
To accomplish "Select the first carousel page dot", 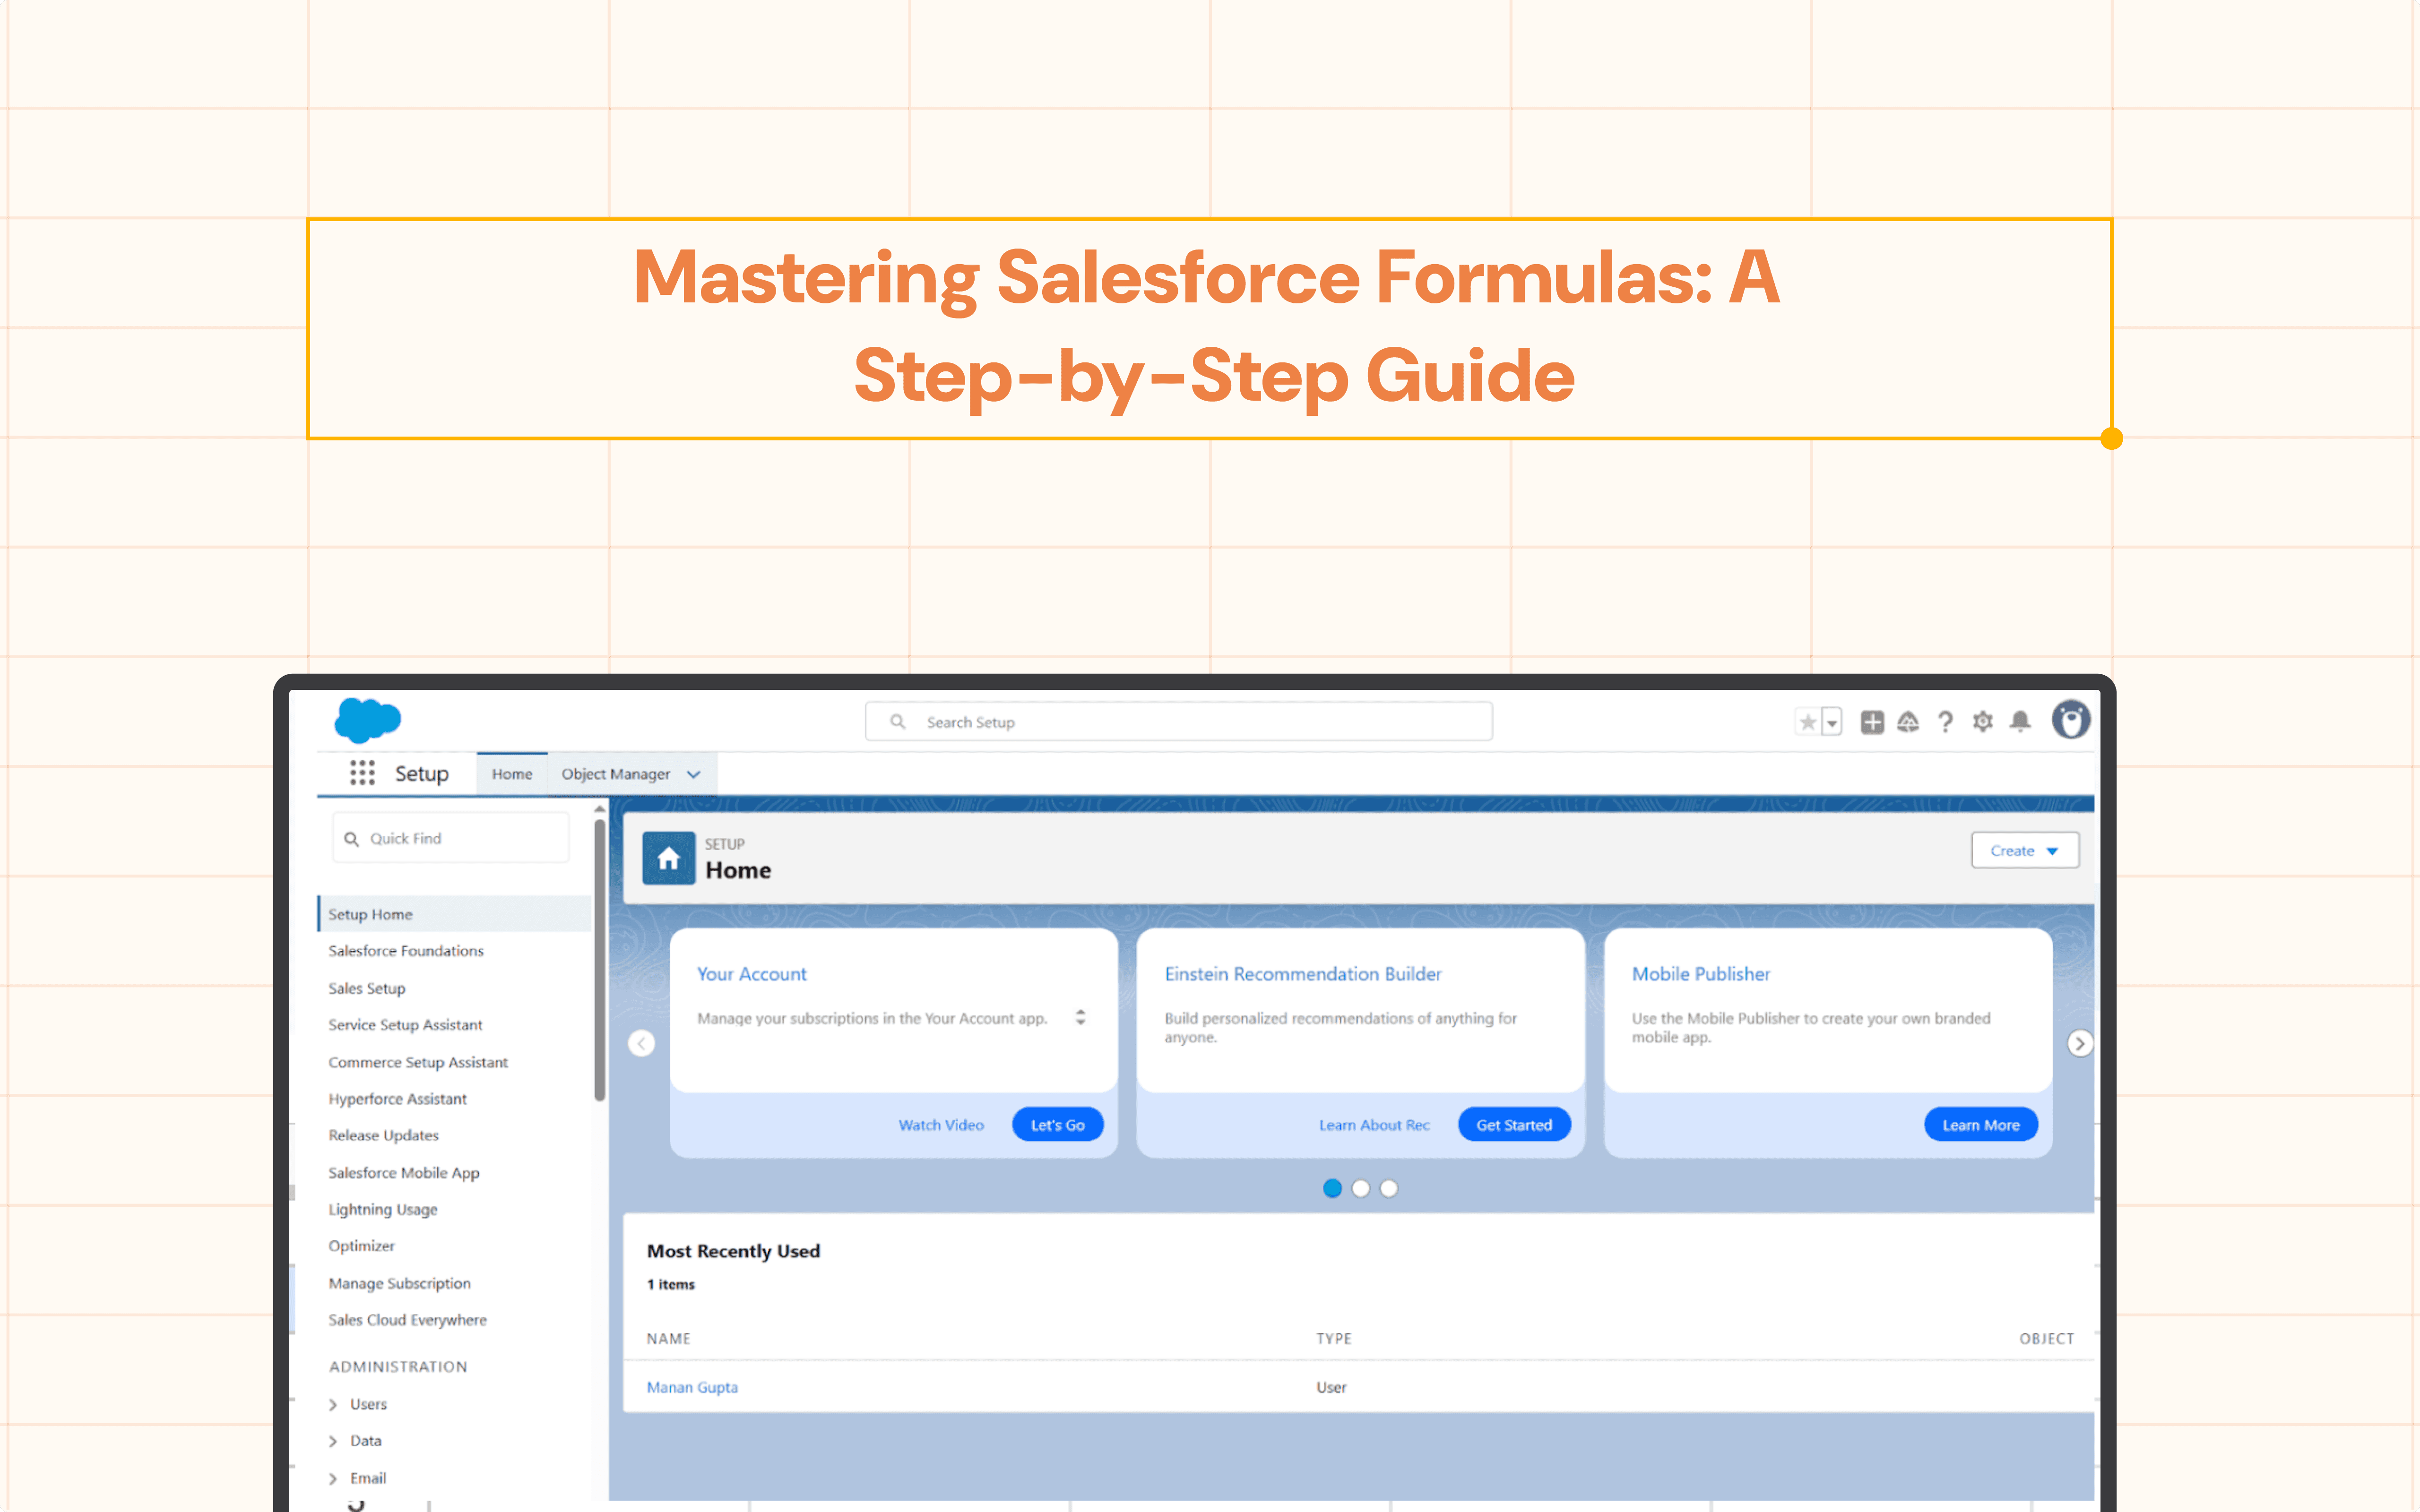I will click(x=1332, y=1188).
